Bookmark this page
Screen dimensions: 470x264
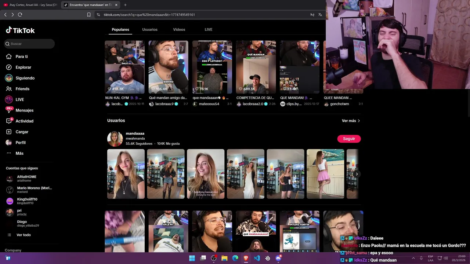tap(89, 15)
